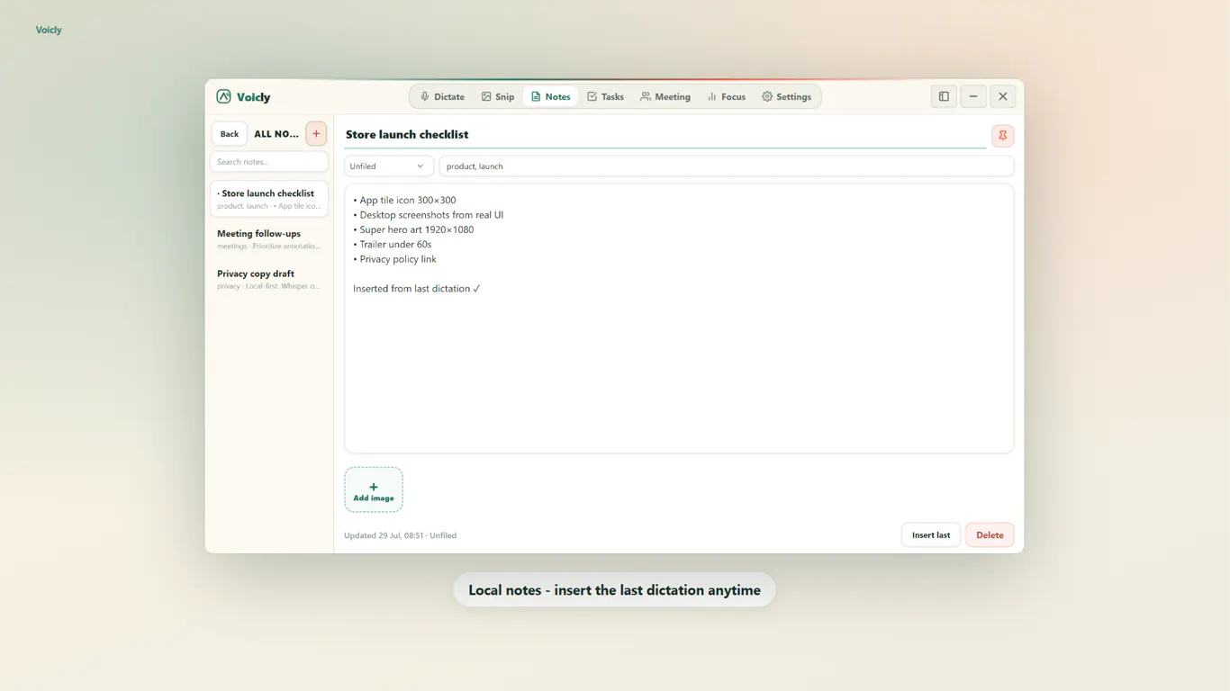Click inside the note body text area

(x=679, y=319)
